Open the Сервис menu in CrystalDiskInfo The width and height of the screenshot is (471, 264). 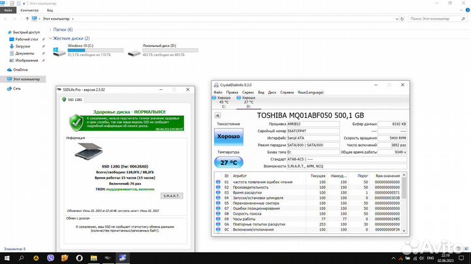coord(248,93)
